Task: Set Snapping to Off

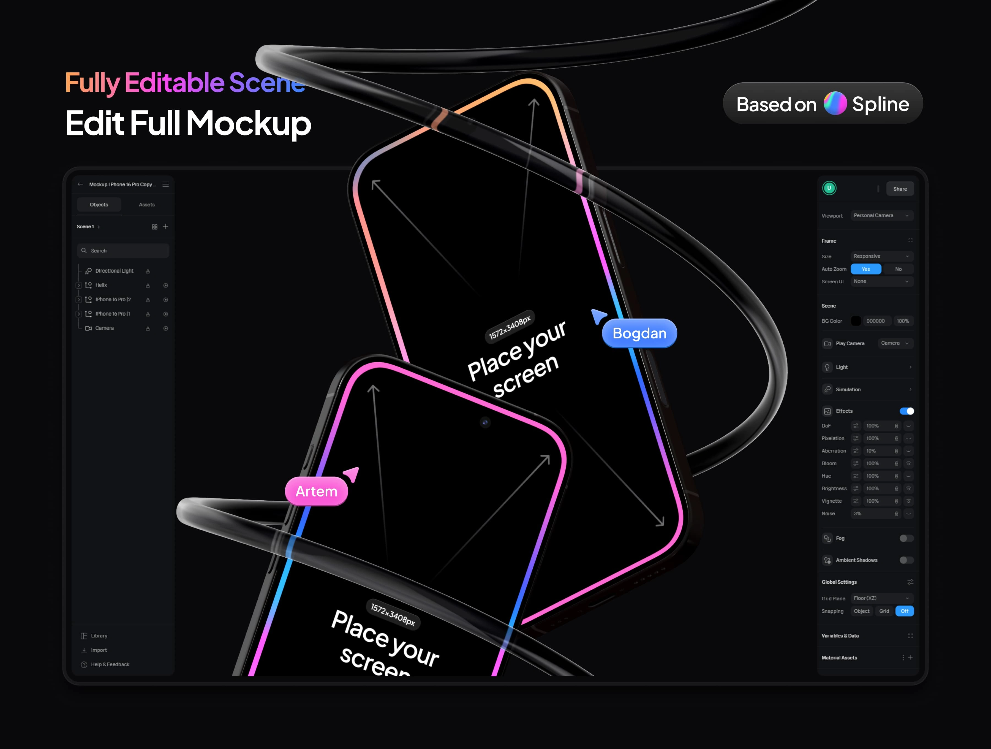Action: [905, 611]
